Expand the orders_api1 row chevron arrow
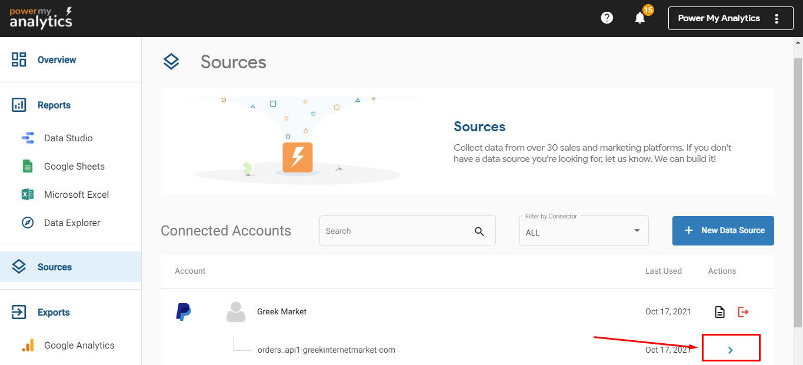Screen dimensions: 803x365 pos(730,350)
